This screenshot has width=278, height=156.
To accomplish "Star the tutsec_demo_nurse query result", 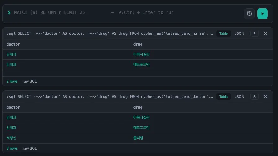I will [x=254, y=33].
